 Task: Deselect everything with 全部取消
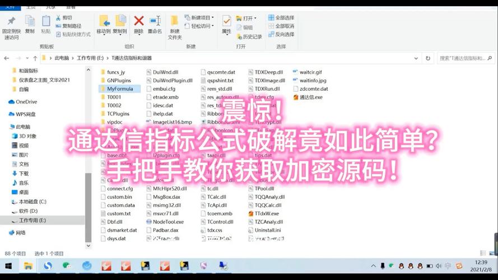(281, 26)
